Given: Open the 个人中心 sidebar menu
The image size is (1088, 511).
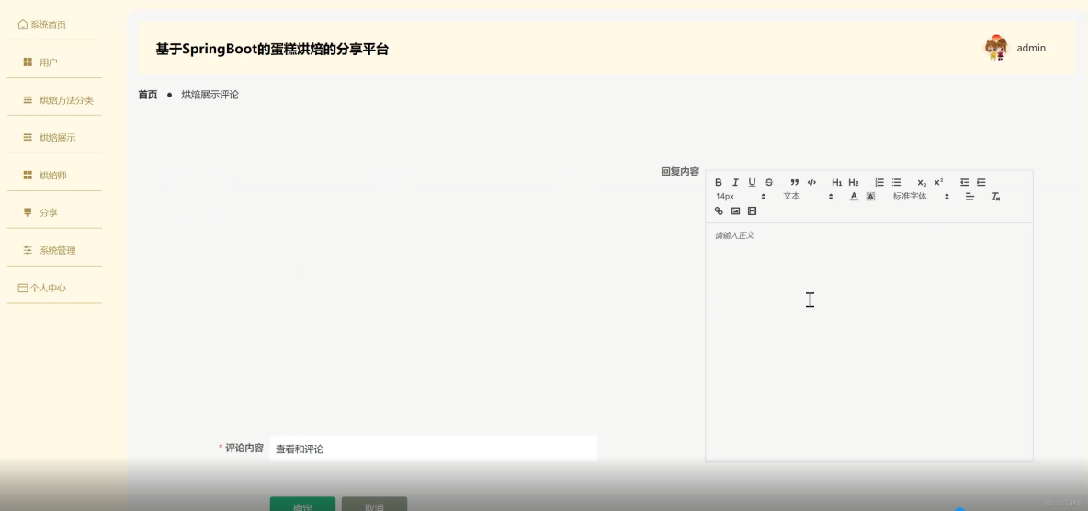Looking at the screenshot, I should pos(55,288).
